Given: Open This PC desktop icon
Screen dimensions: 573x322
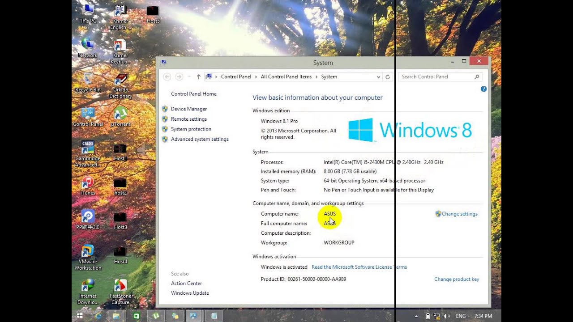Looking at the screenshot, I should [88, 13].
